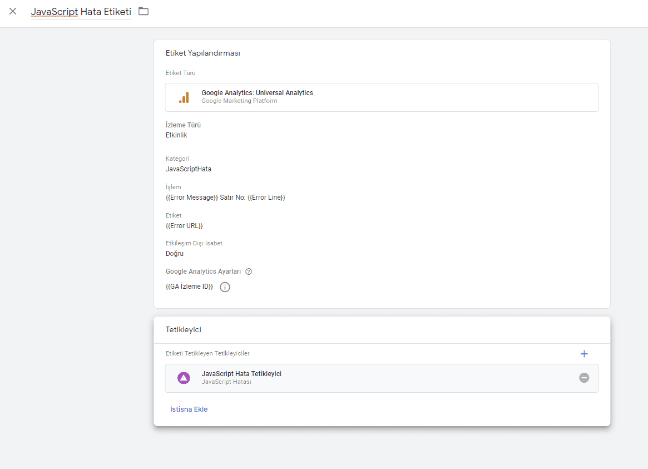Click the İstisna Ekle link
Screen dimensions: 648x469
click(x=189, y=409)
